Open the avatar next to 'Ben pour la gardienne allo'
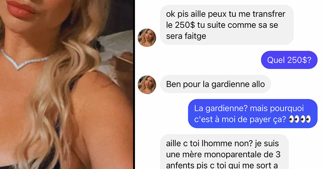The width and height of the screenshot is (322, 169). (x=147, y=85)
